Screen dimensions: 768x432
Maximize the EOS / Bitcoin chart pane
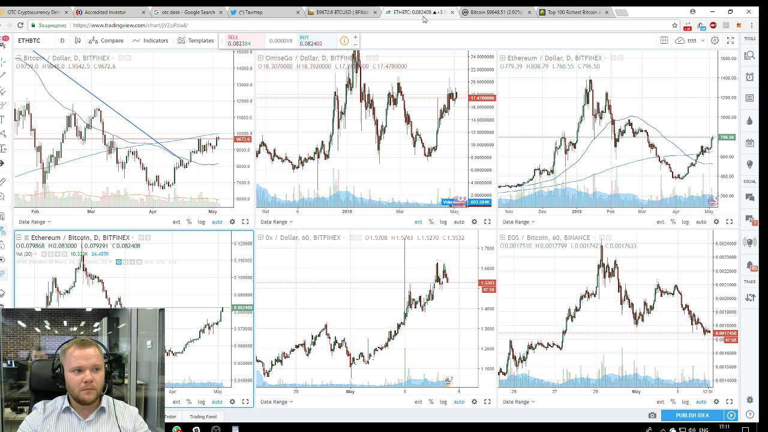[730, 402]
